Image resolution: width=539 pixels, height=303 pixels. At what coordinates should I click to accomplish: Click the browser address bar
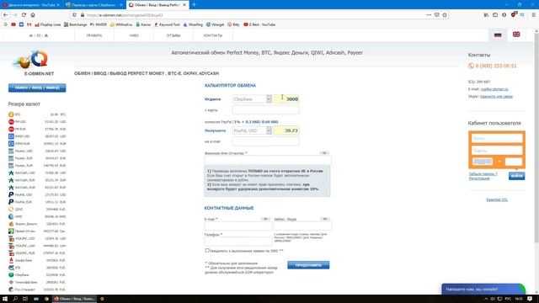254,15
